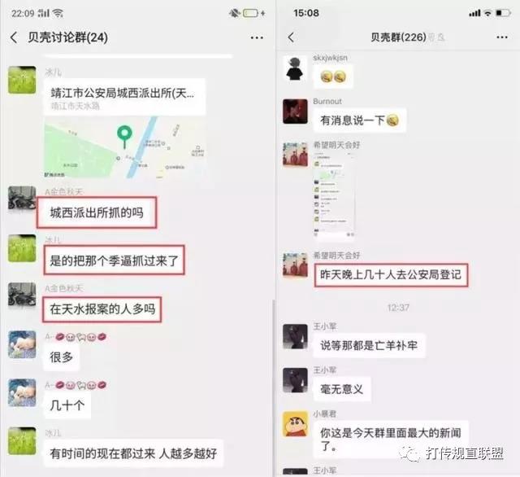Tap the 贝壳群(226) chat title
This screenshot has width=520, height=477.
click(398, 37)
